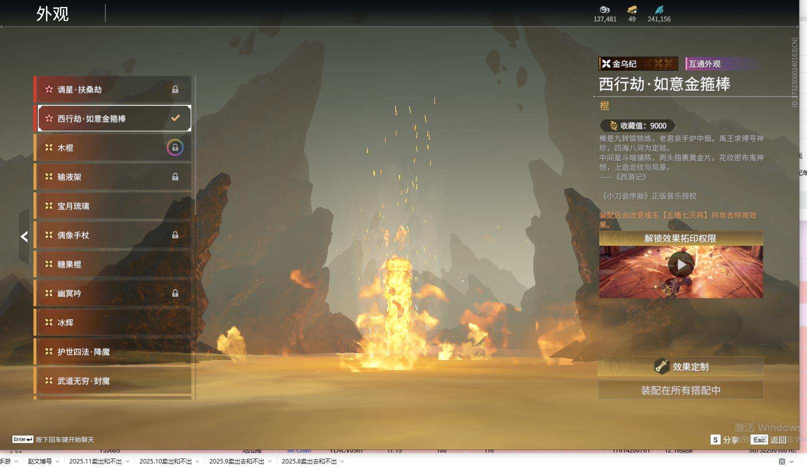Open dropdown arrow on 赵文博号 sheet tab
807x469 pixels.
[x=57, y=461]
